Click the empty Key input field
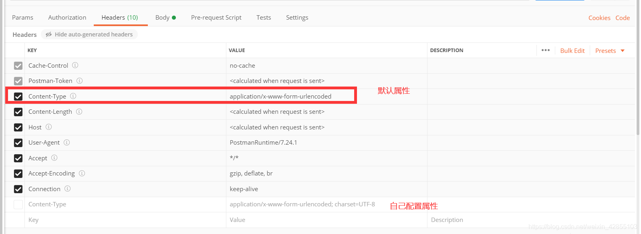 coord(125,220)
